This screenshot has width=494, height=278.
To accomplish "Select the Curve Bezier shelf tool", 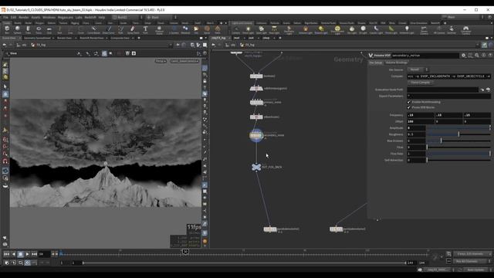I will [93, 29].
